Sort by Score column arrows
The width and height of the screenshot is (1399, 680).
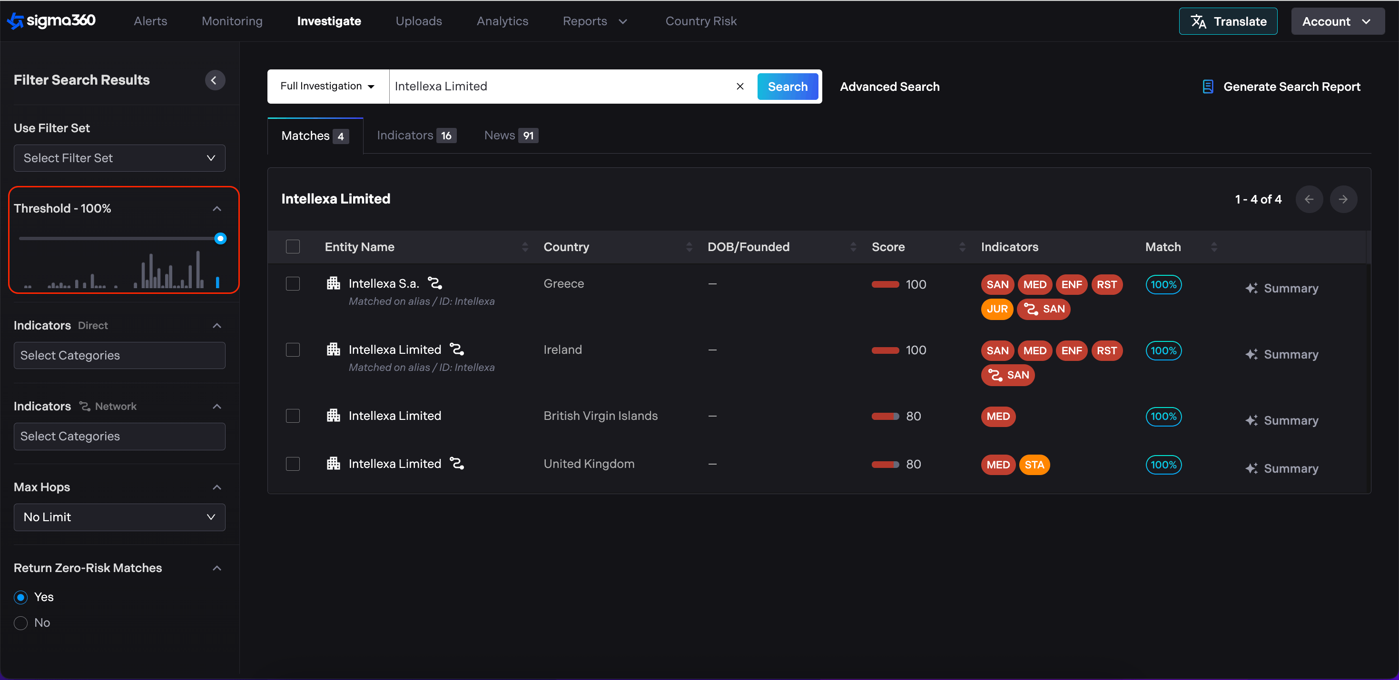[x=962, y=247]
